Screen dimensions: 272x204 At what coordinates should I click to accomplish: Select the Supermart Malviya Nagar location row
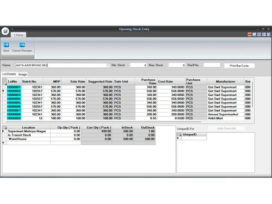tap(28, 131)
